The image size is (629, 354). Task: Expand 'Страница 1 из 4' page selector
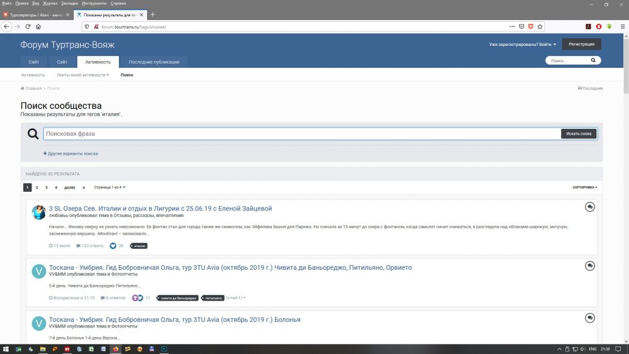point(109,187)
